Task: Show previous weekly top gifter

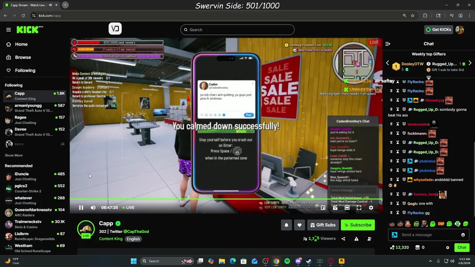Action: click(388, 63)
